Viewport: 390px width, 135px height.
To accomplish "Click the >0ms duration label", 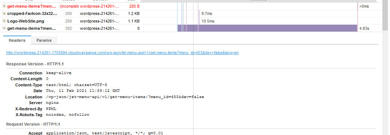I will [x=364, y=6].
